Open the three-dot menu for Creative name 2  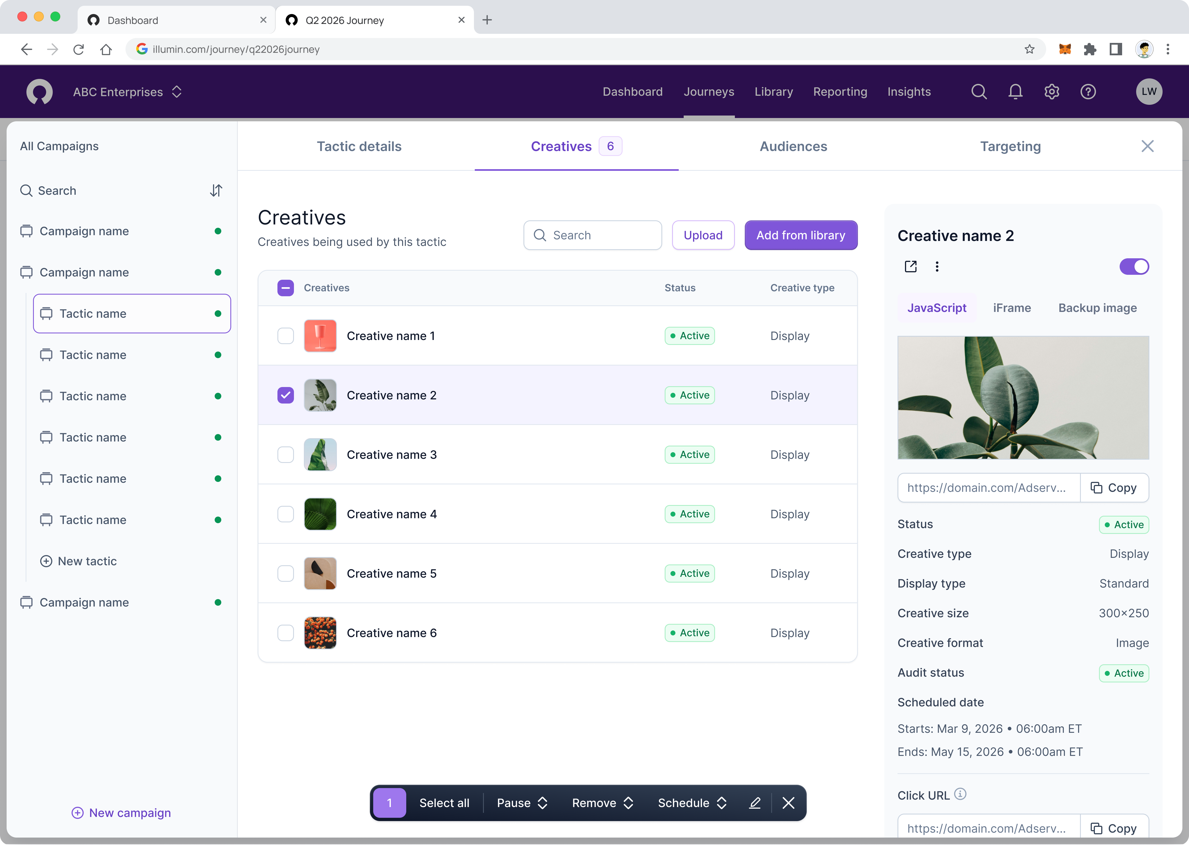pos(937,267)
